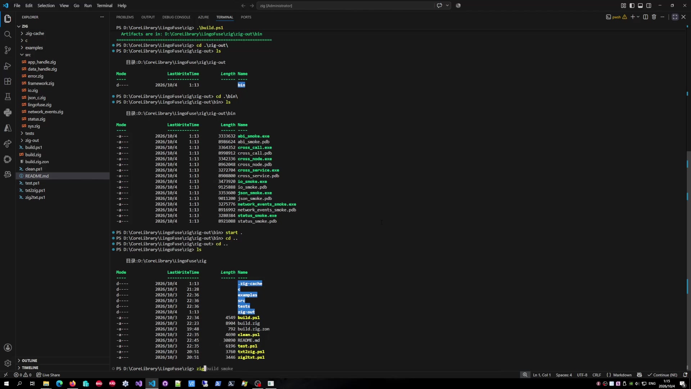
Task: Expand the zig-out folder
Action: tap(32, 140)
